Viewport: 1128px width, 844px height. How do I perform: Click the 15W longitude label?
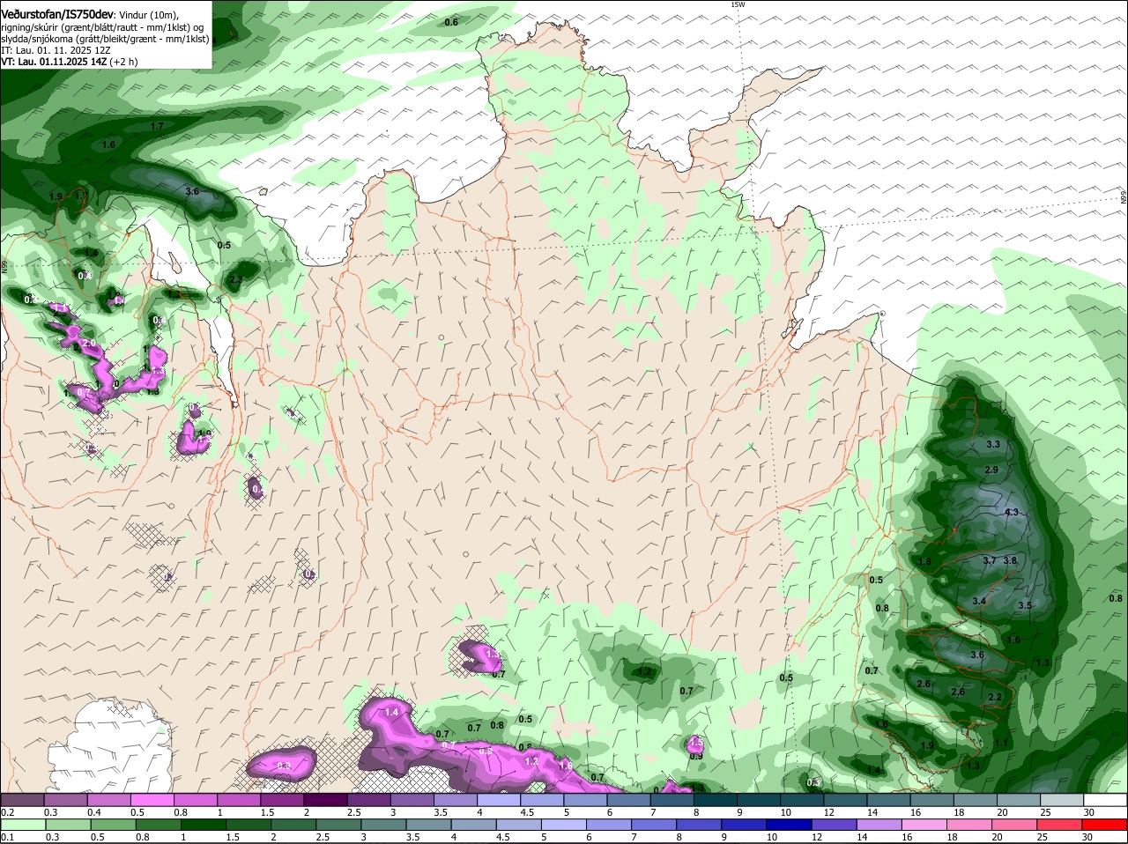coord(738,4)
